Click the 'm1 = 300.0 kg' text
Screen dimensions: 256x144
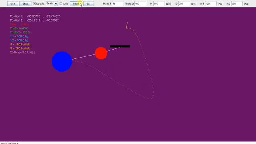click(19, 36)
